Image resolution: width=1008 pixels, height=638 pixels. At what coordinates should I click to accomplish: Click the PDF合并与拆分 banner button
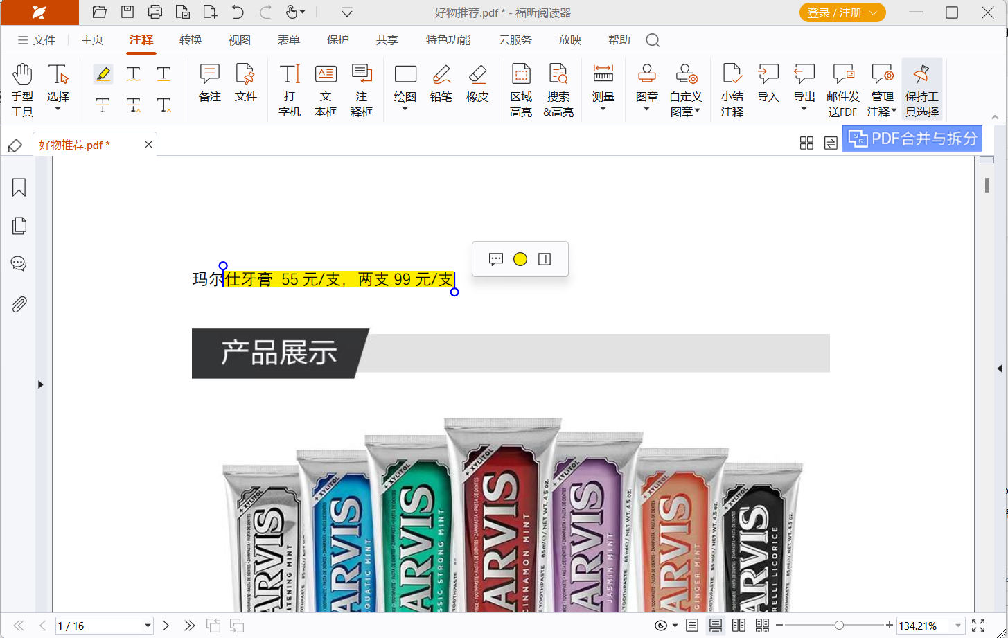tap(912, 138)
